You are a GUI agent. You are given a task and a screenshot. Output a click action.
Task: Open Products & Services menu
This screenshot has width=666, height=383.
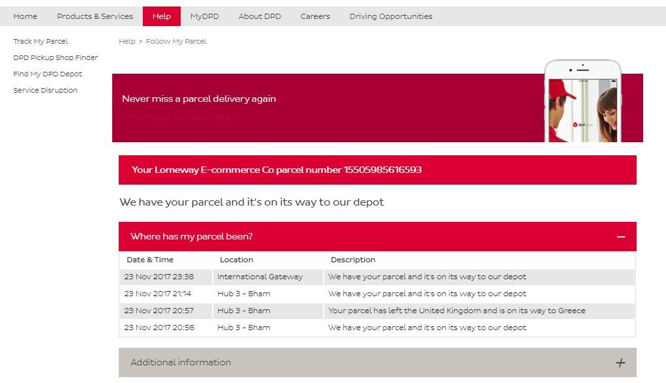(95, 16)
